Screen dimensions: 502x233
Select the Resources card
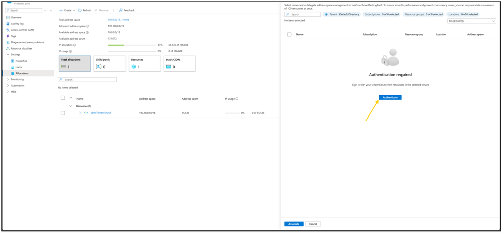[x=145, y=63]
